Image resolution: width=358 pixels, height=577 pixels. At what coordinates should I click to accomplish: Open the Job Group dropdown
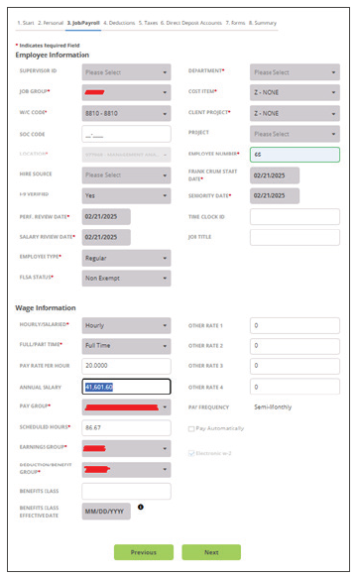[x=126, y=92]
